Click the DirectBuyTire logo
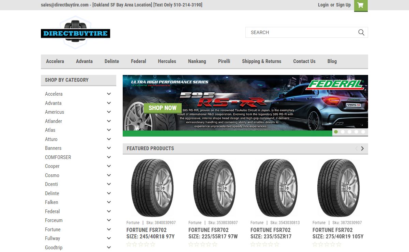Screen dimensions: 409x252 tap(75, 33)
